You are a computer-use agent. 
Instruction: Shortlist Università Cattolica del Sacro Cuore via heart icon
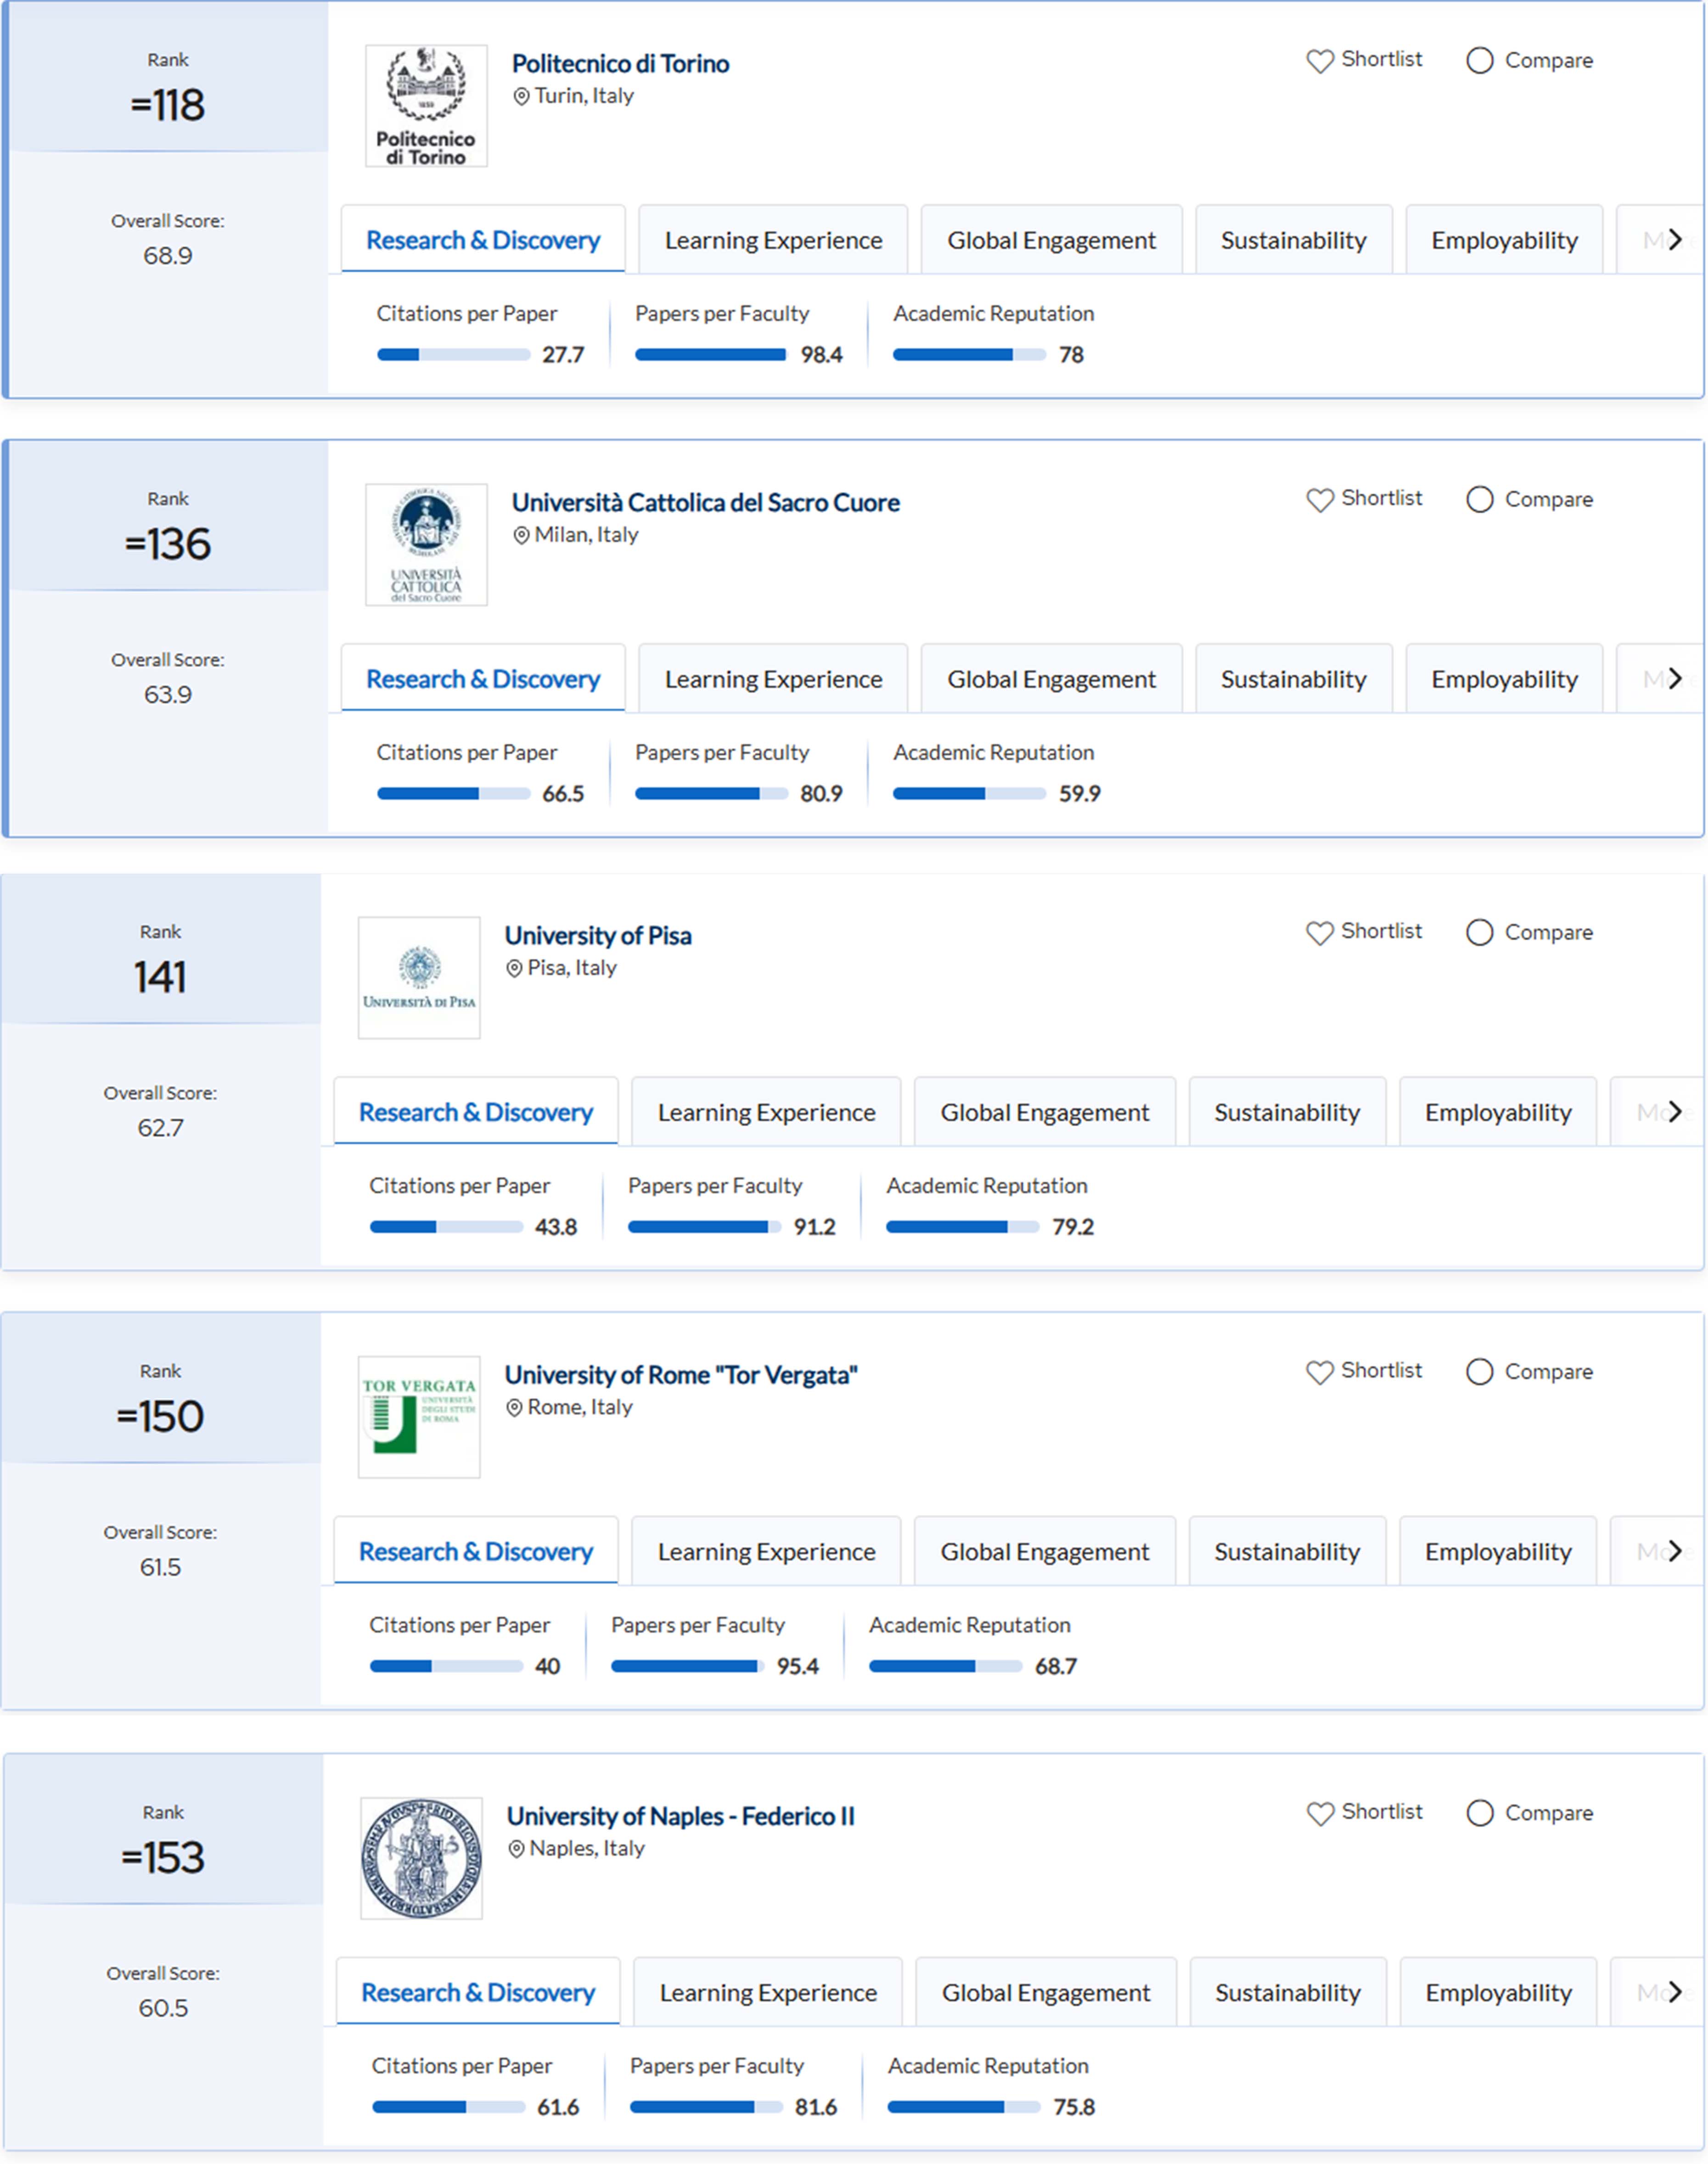pos(1319,500)
